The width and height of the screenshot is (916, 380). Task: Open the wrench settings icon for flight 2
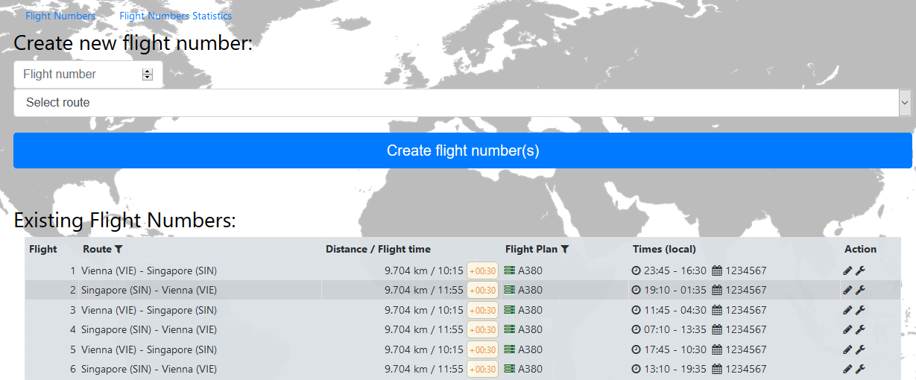coord(860,290)
